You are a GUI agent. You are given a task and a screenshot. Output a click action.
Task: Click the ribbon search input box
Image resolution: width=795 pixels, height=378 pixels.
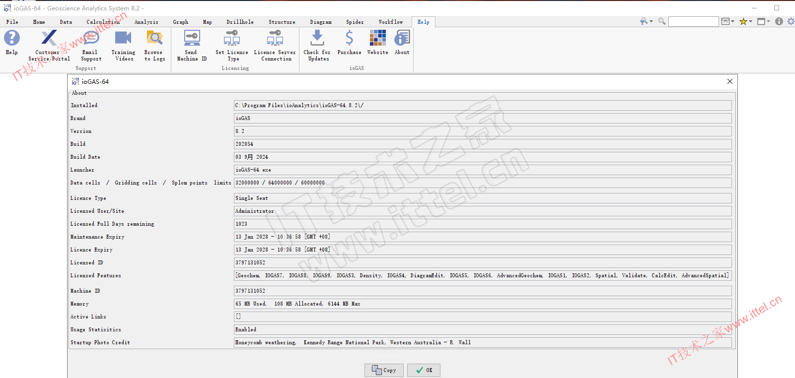[693, 21]
